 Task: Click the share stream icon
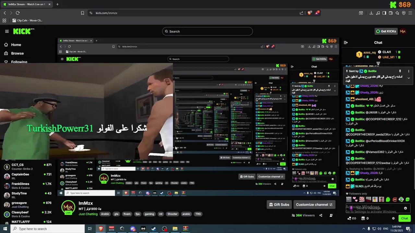(321, 215)
